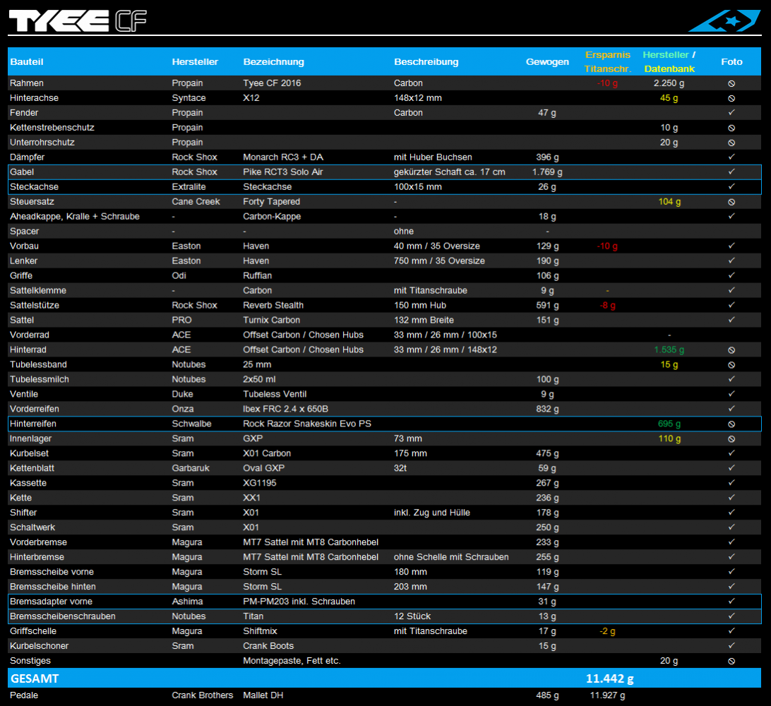Click the Foto column header
This screenshot has width=771, height=706.
[731, 62]
